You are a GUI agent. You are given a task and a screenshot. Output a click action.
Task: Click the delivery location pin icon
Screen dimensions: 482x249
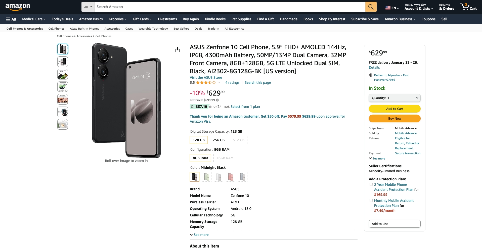click(x=371, y=75)
